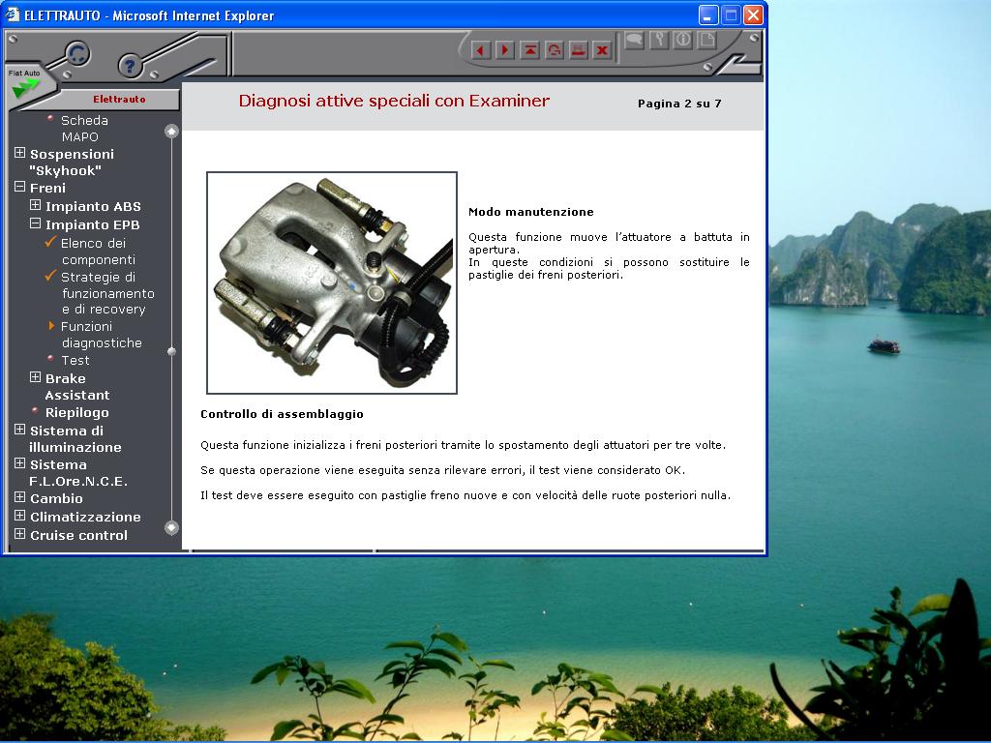Click the Fiat Auto green arrows logo
This screenshot has height=743, width=991.
pyautogui.click(x=25, y=87)
